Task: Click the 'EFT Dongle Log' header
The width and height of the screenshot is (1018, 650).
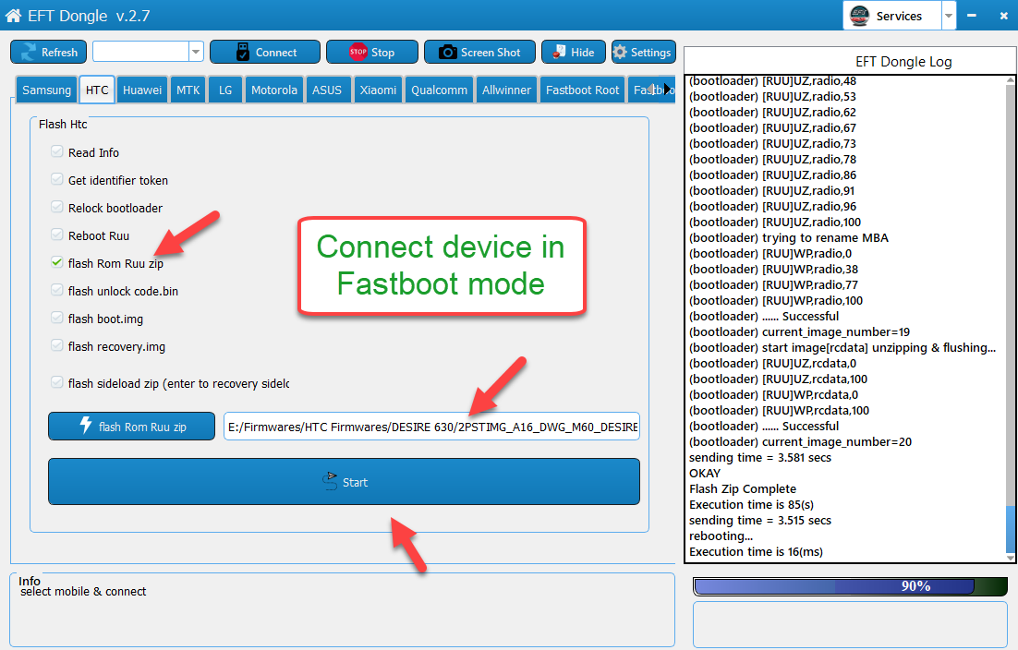Action: click(x=903, y=62)
